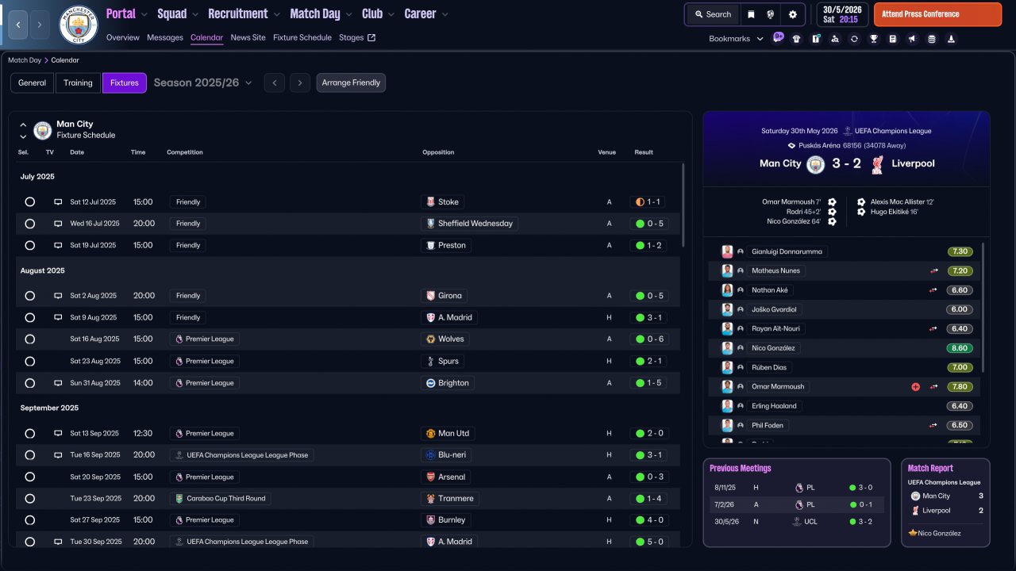Click the alert document icon in bookmarks bar
This screenshot has height=571, width=1016.
[x=816, y=39]
